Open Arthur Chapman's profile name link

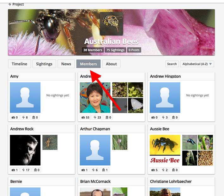(x=95, y=129)
